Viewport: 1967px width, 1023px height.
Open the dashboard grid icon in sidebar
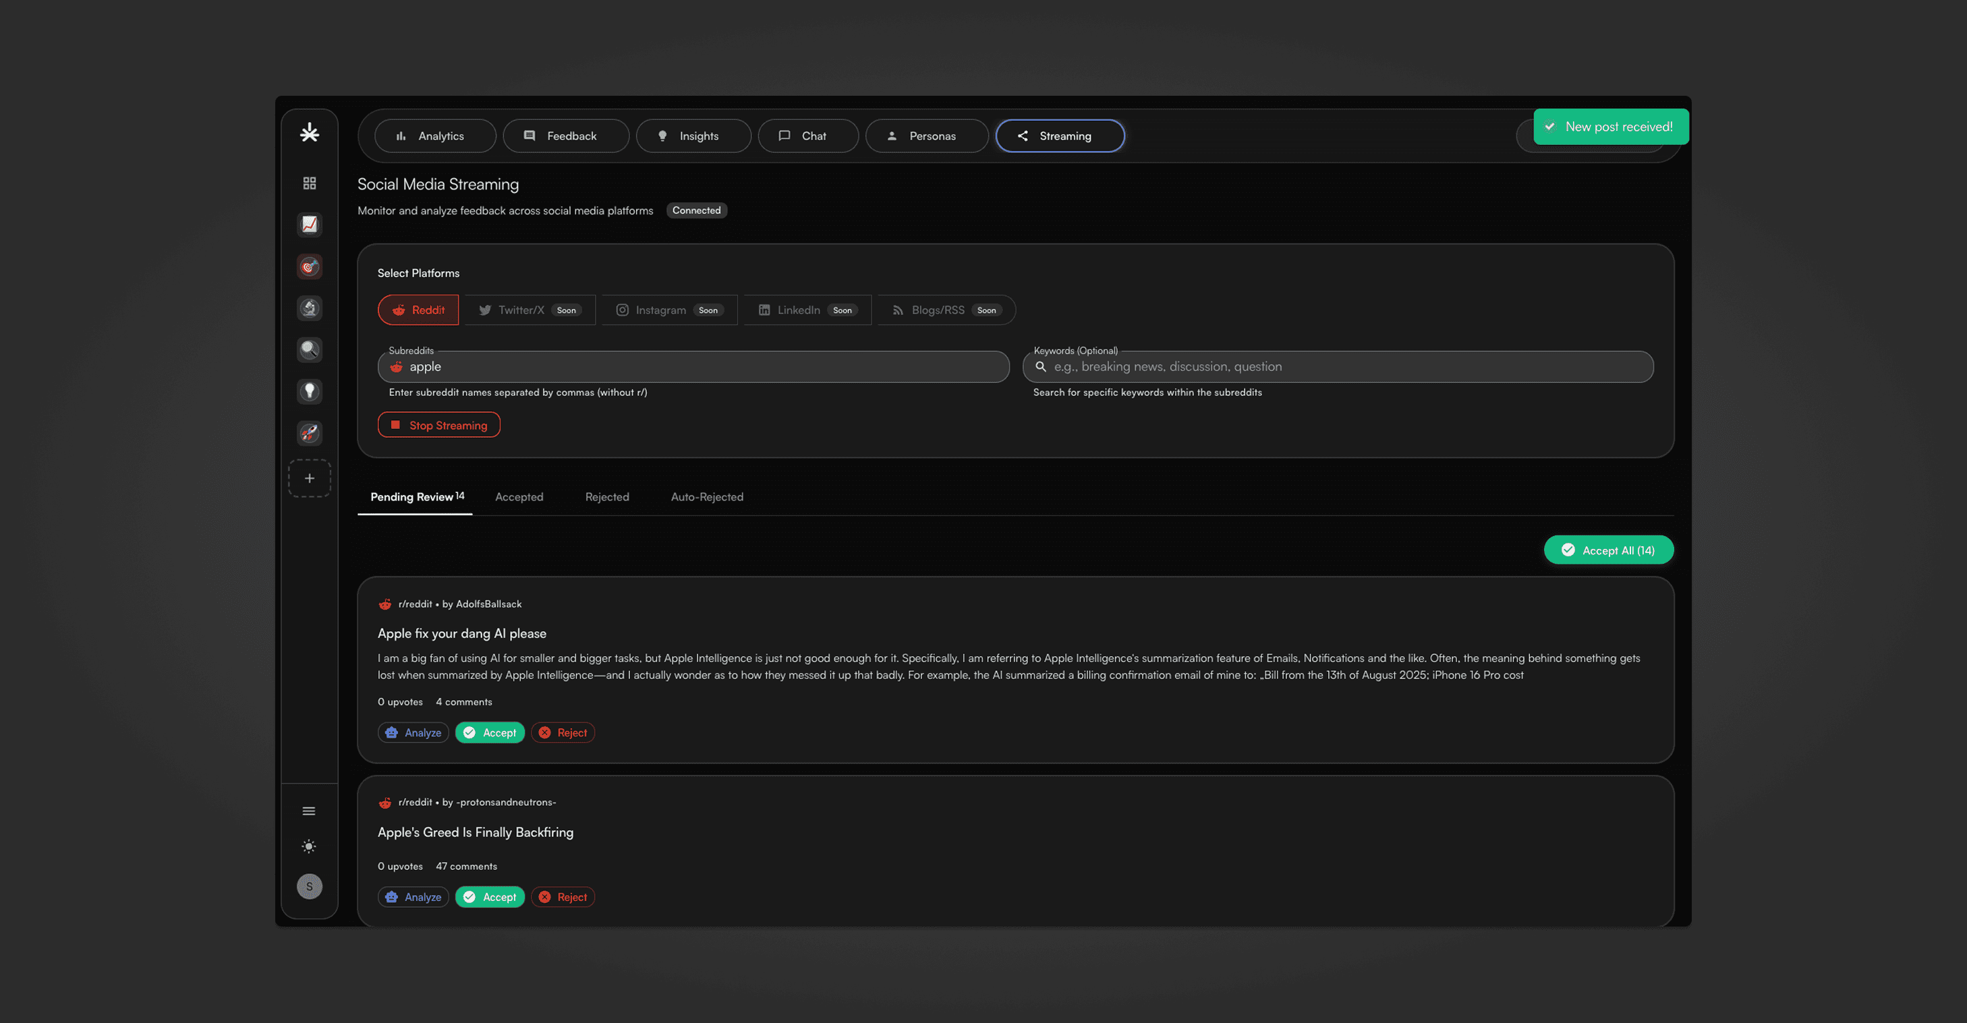[x=309, y=183]
